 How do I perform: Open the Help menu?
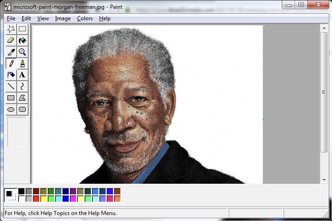click(x=105, y=18)
